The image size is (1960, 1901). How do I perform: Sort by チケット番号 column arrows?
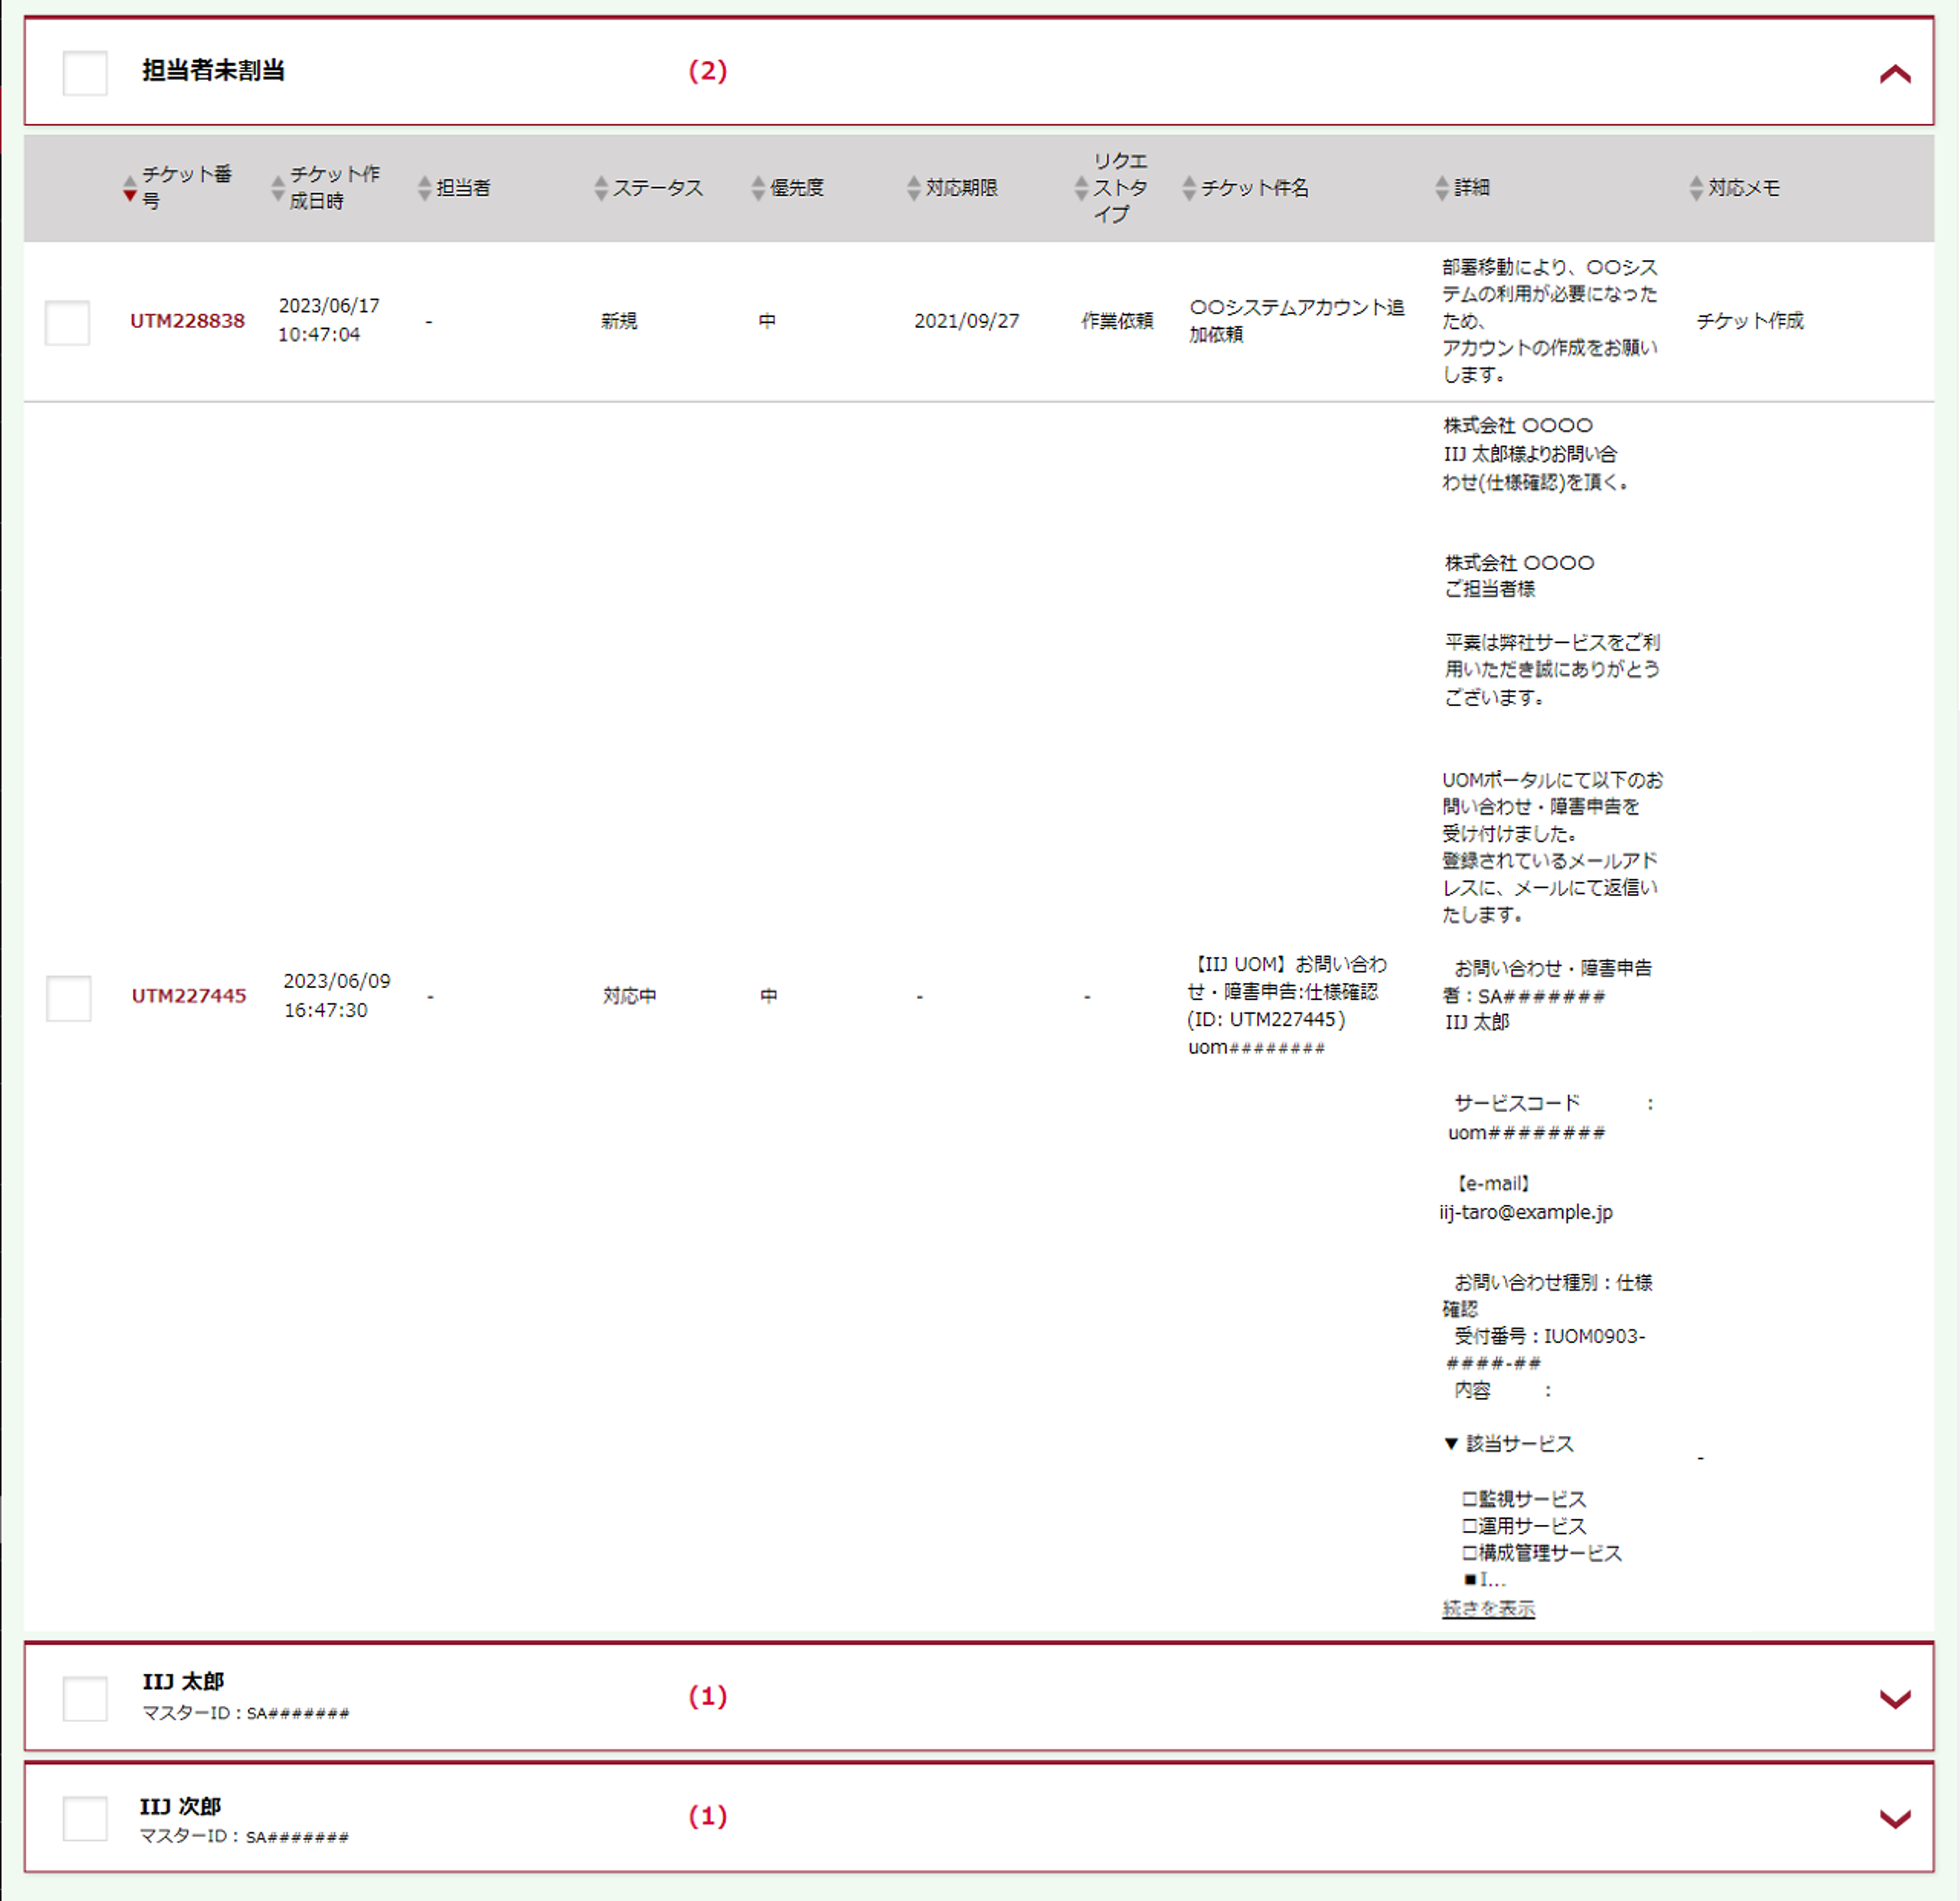129,188
